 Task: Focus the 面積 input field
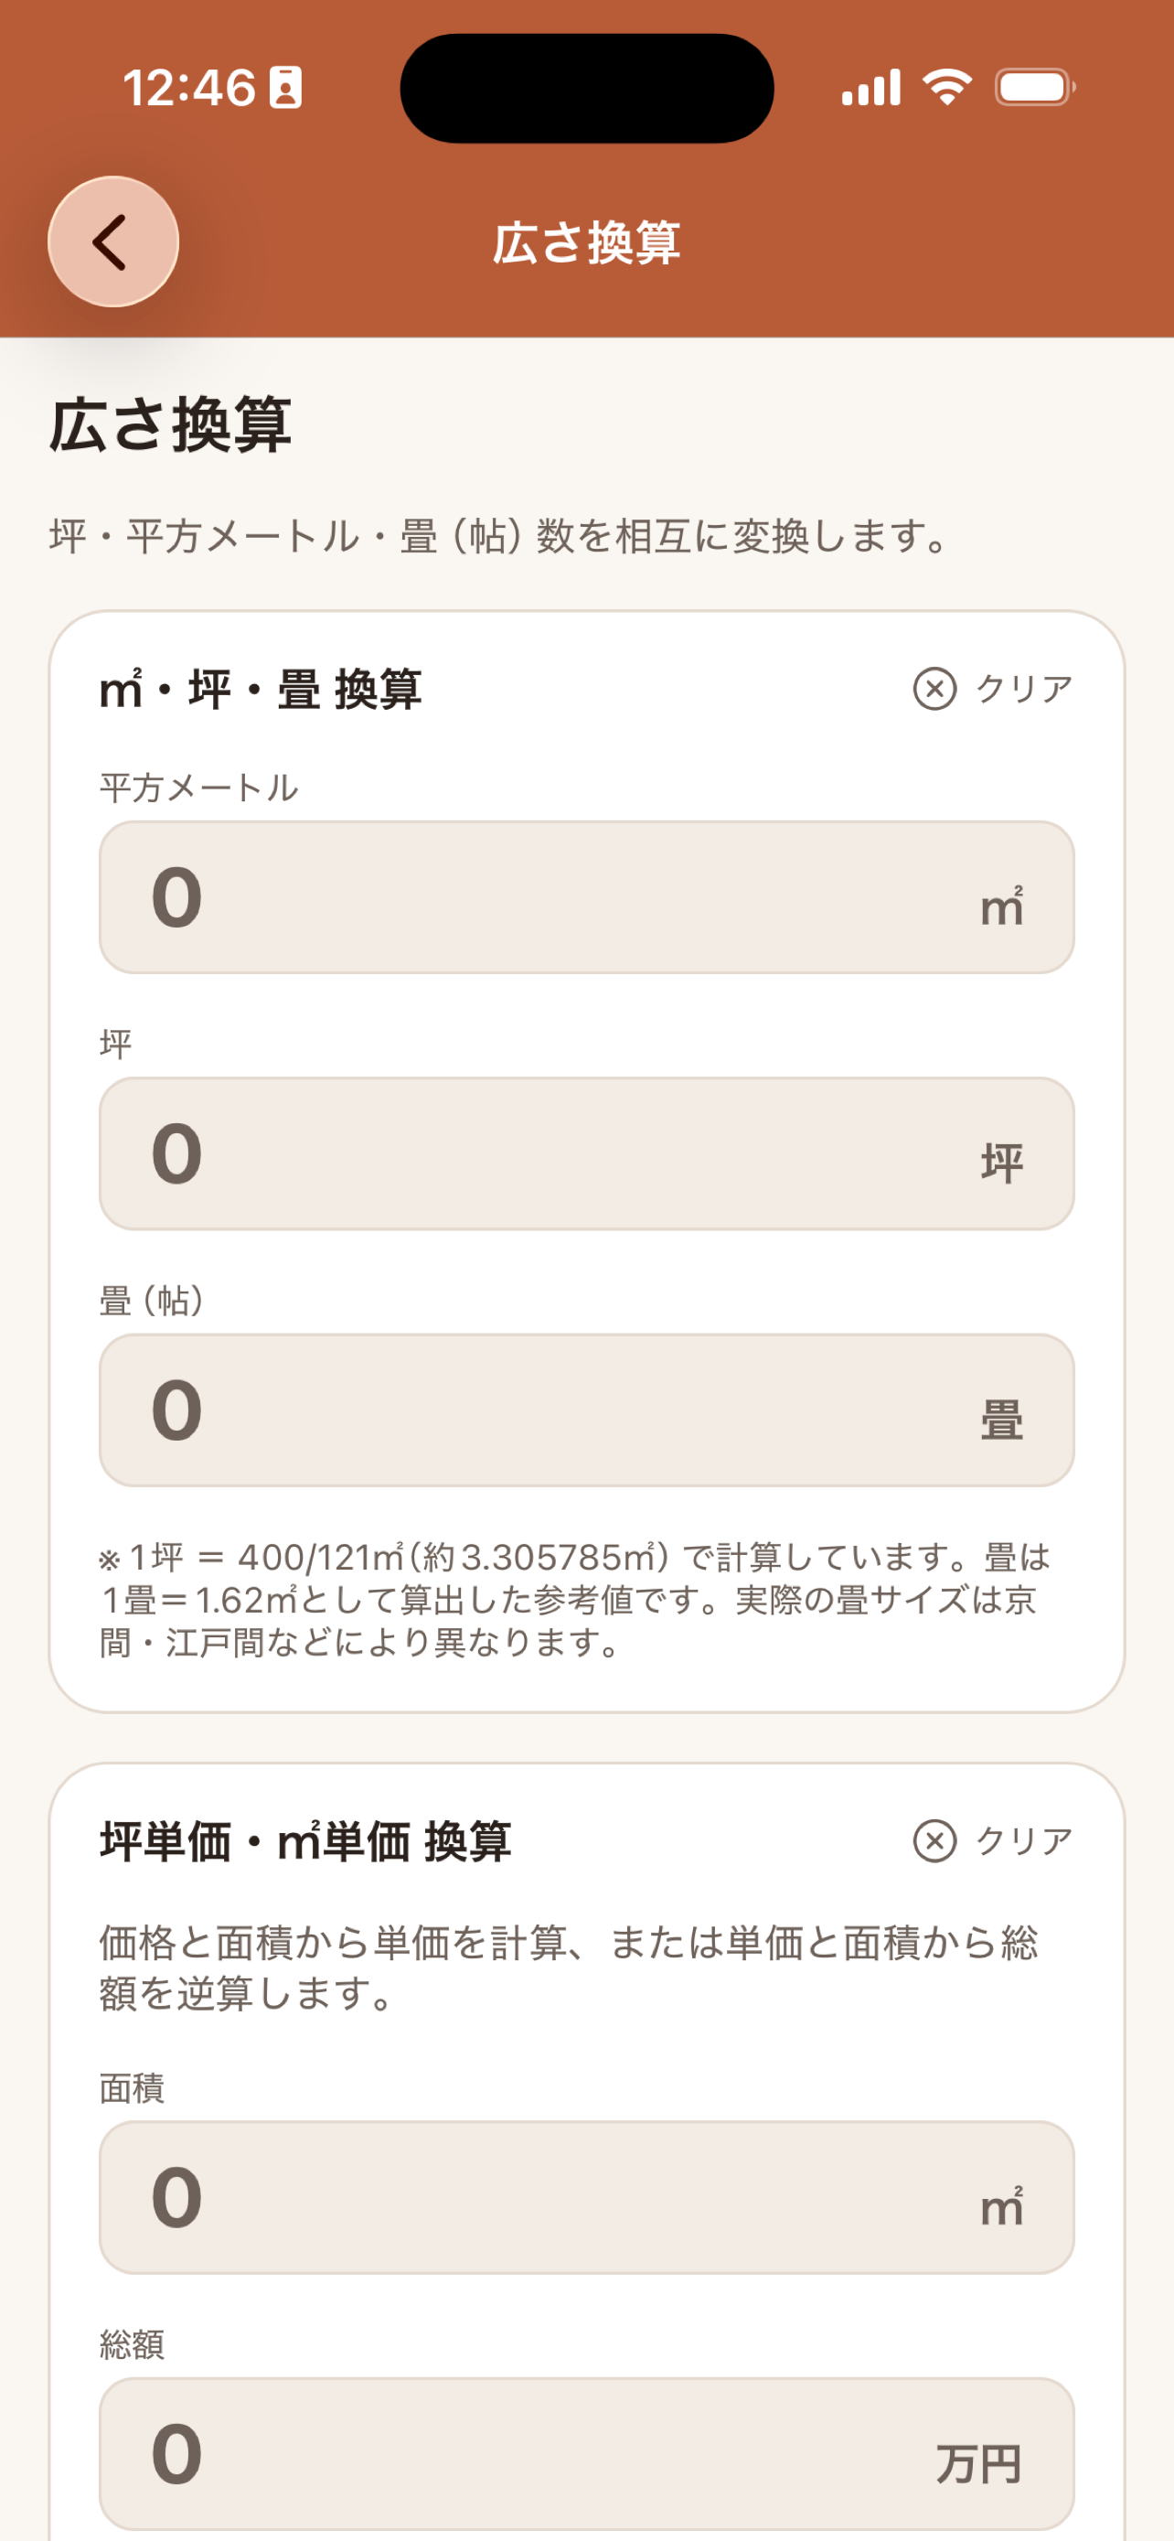click(586, 2198)
